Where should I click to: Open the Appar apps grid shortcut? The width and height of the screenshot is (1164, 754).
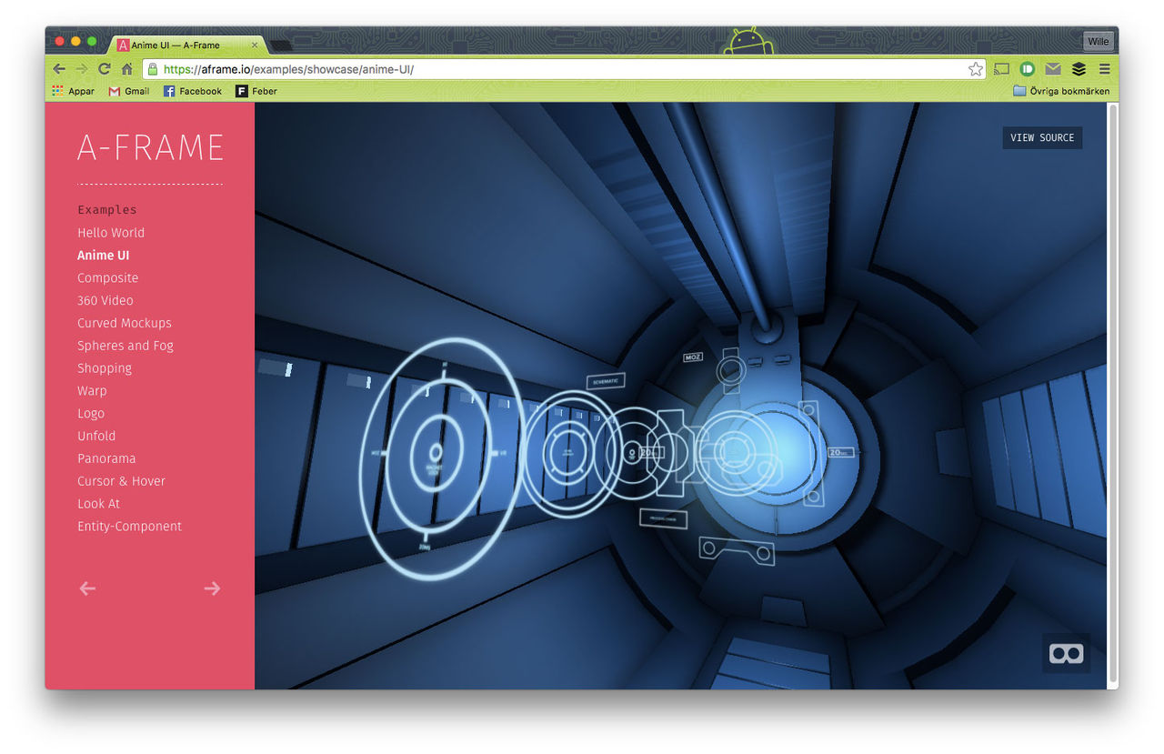pos(73,91)
